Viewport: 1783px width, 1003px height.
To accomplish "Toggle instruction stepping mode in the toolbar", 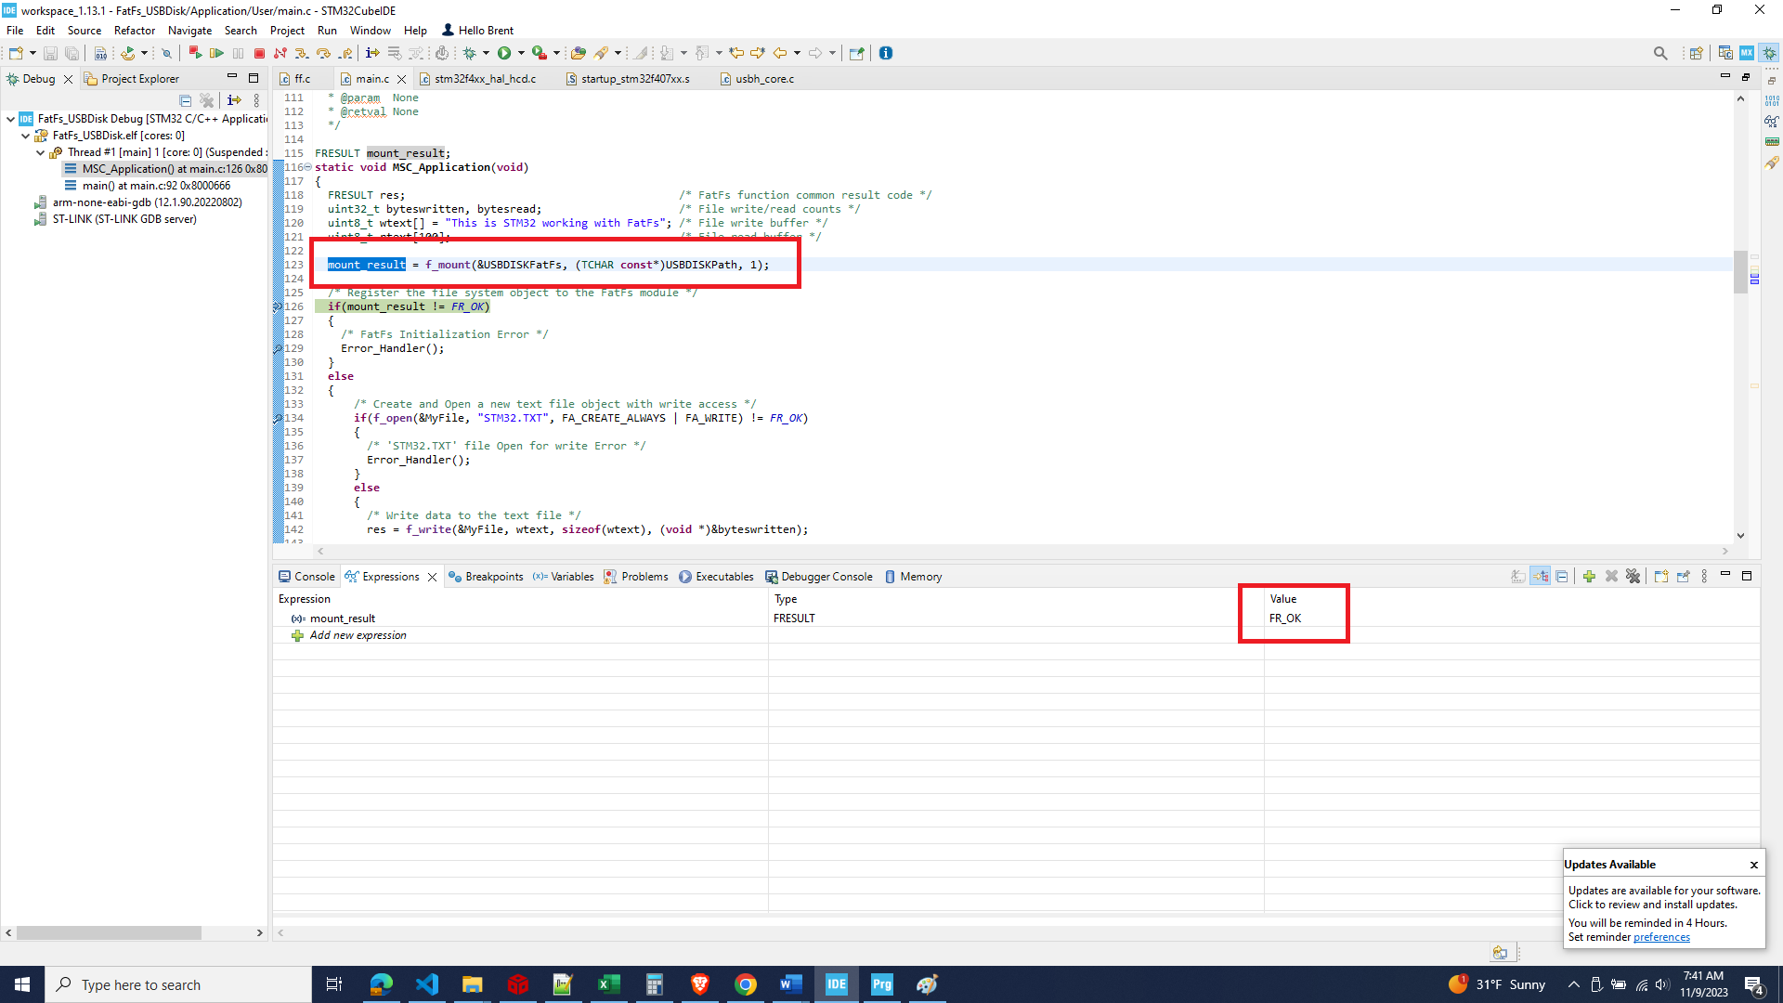I will [x=372, y=54].
